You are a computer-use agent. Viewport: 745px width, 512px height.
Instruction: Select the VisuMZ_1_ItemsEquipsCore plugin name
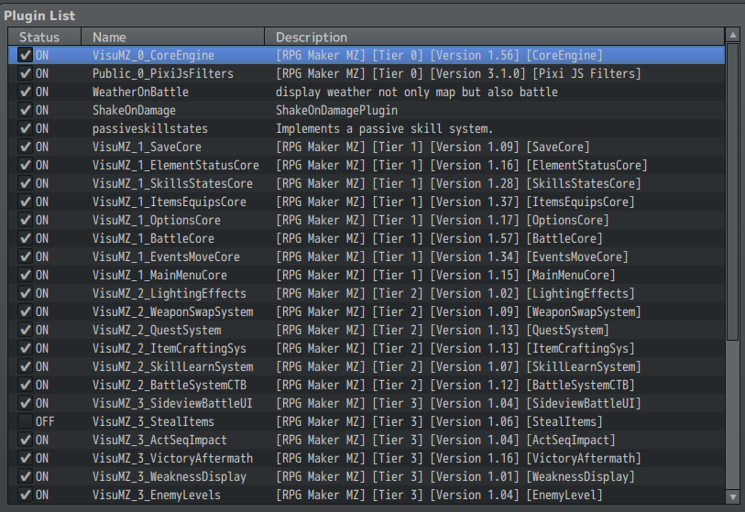click(x=170, y=202)
